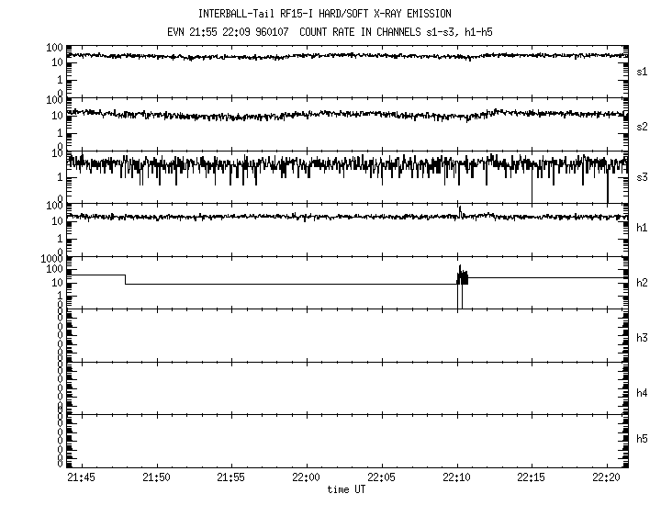Click the h4 channel label
The image size is (661, 505).
[642, 393]
